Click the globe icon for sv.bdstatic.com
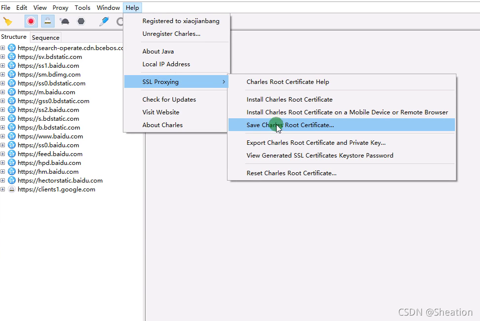 click(x=12, y=56)
